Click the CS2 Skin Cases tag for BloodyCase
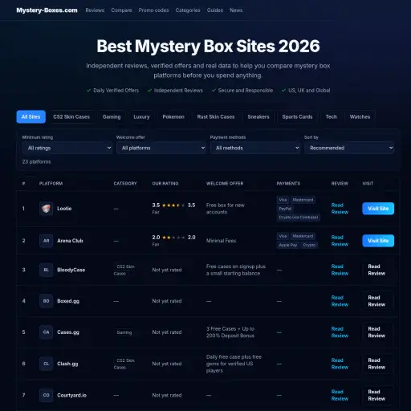 pos(124,270)
